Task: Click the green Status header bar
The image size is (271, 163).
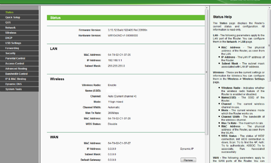Action: tap(125, 17)
